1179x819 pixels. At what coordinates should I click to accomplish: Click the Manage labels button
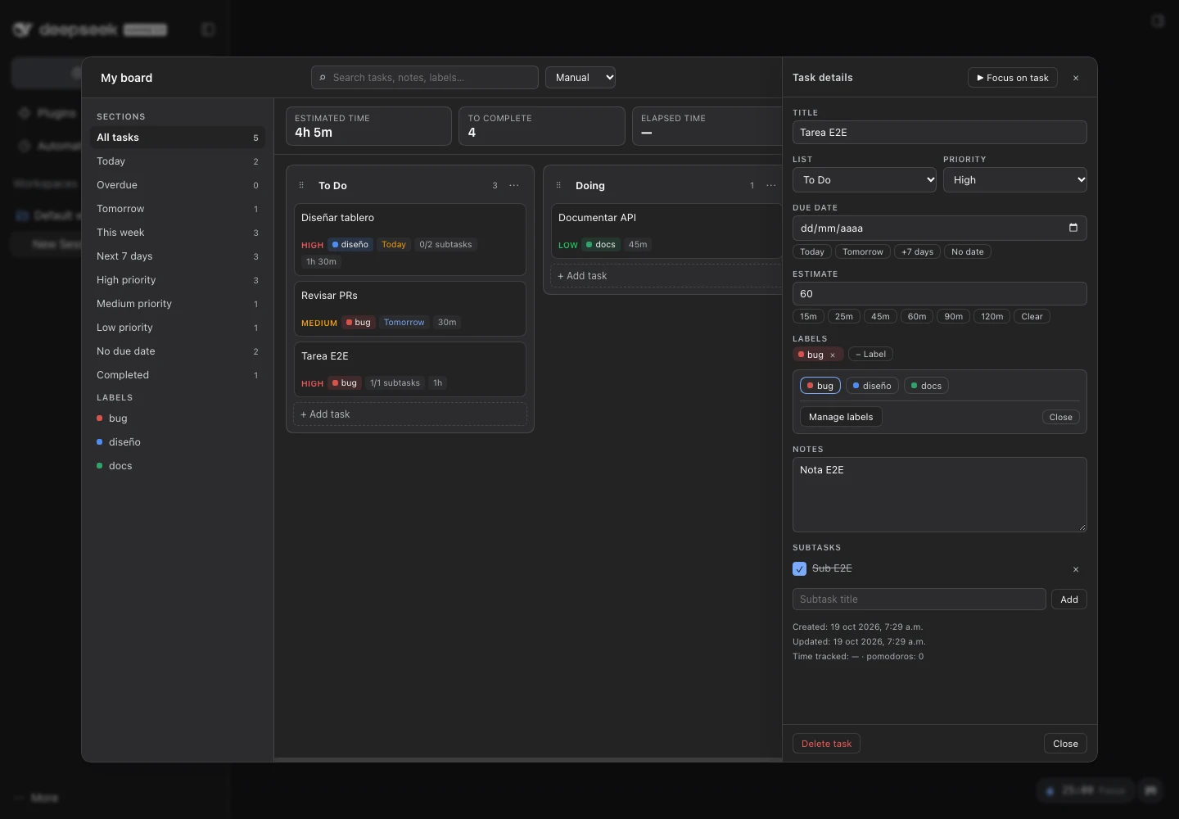[x=841, y=417]
